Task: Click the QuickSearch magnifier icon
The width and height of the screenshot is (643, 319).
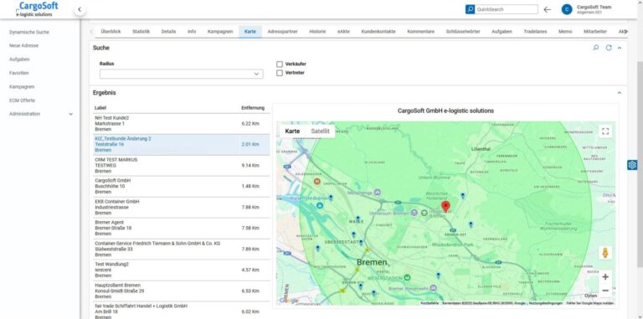Action: pos(470,9)
